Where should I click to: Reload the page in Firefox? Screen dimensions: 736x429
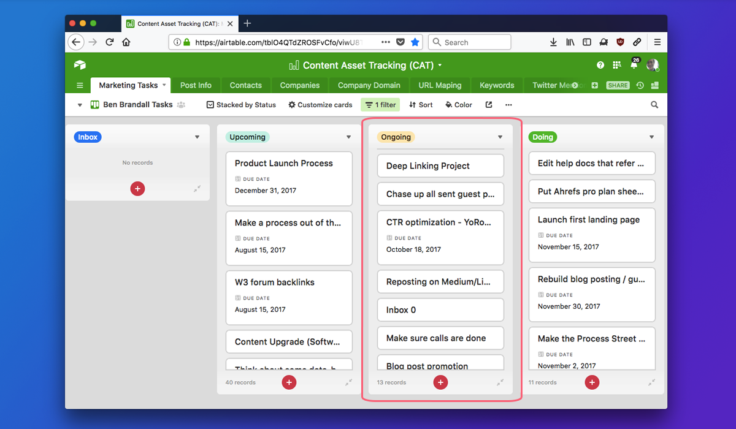[110, 42]
